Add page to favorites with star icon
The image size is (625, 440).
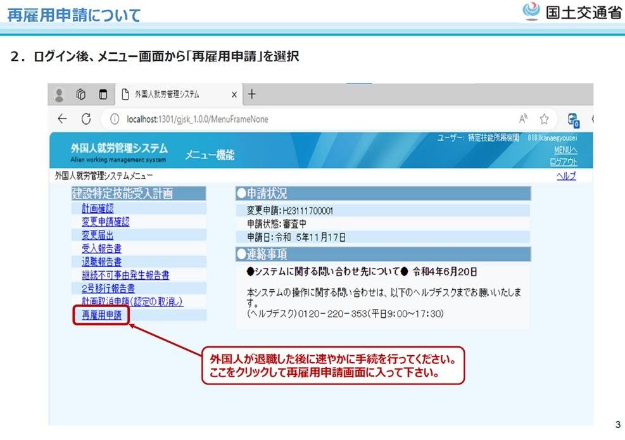pyautogui.click(x=544, y=119)
